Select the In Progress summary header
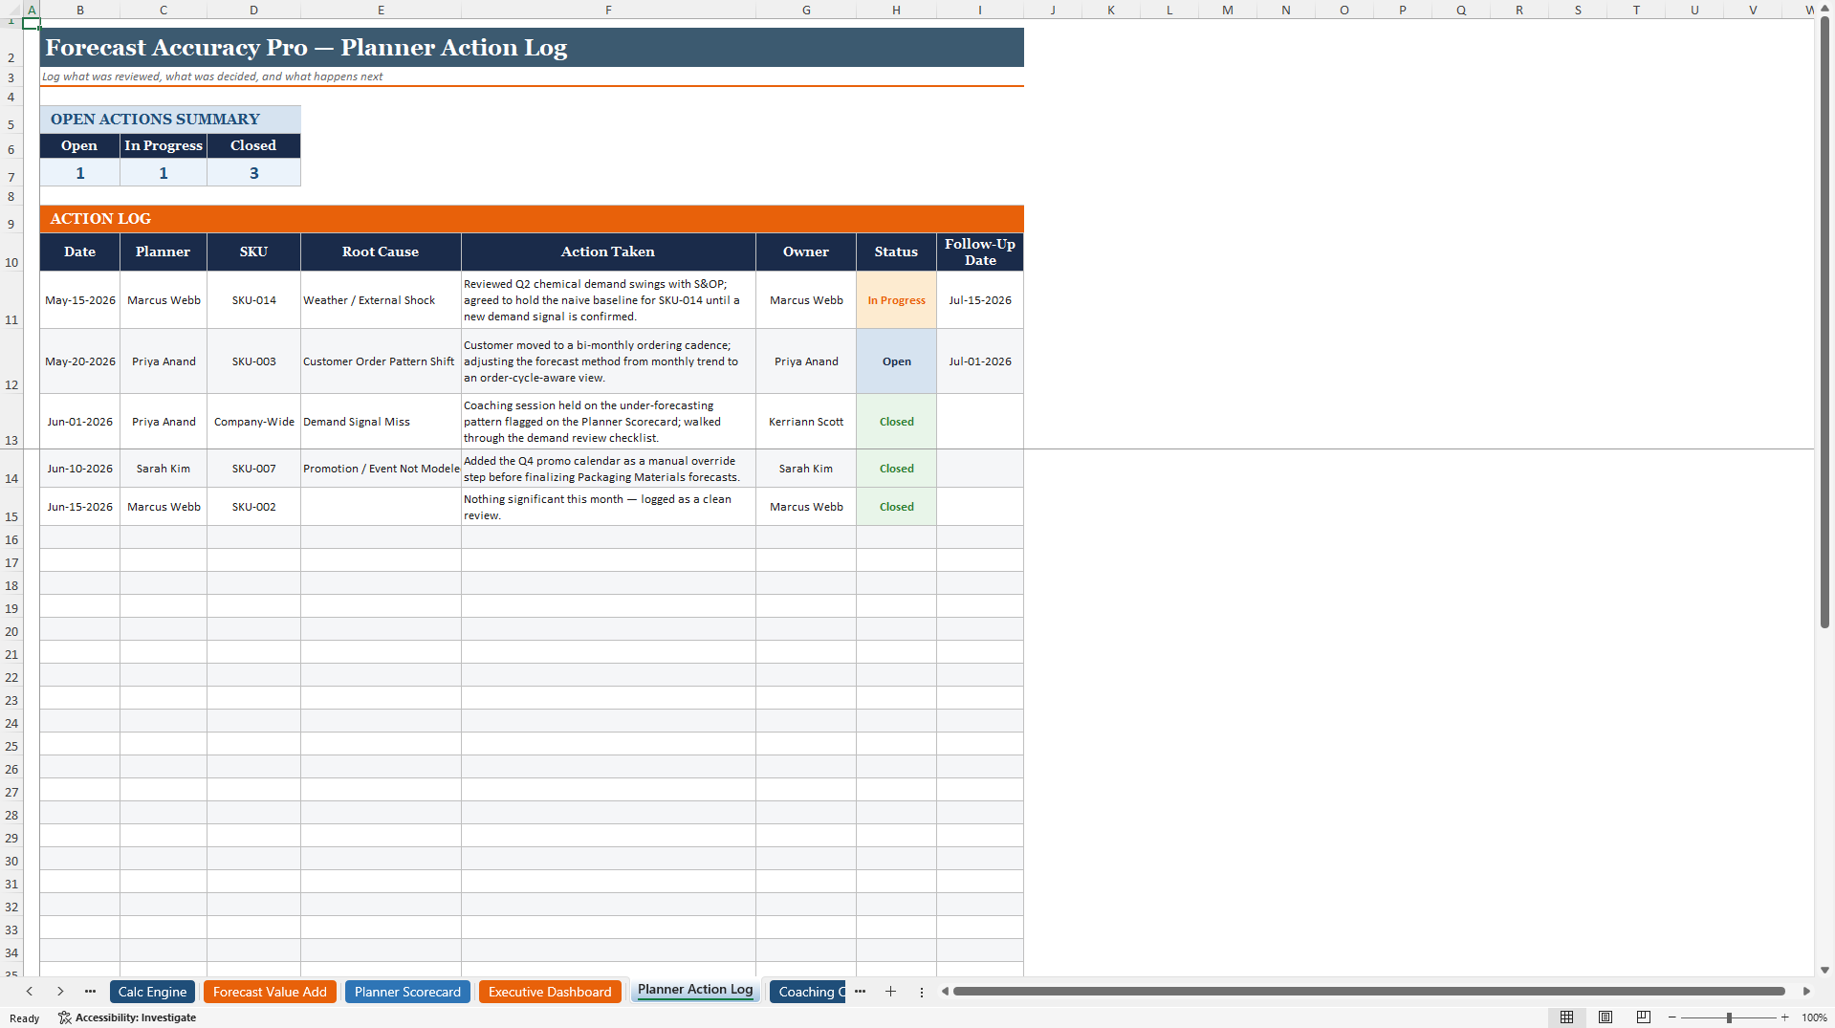The image size is (1835, 1028). point(164,145)
